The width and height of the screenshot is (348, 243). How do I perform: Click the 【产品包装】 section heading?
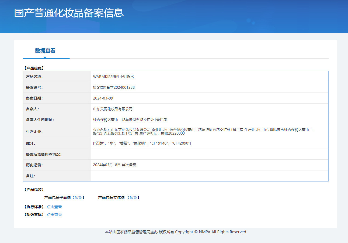pyautogui.click(x=34, y=190)
